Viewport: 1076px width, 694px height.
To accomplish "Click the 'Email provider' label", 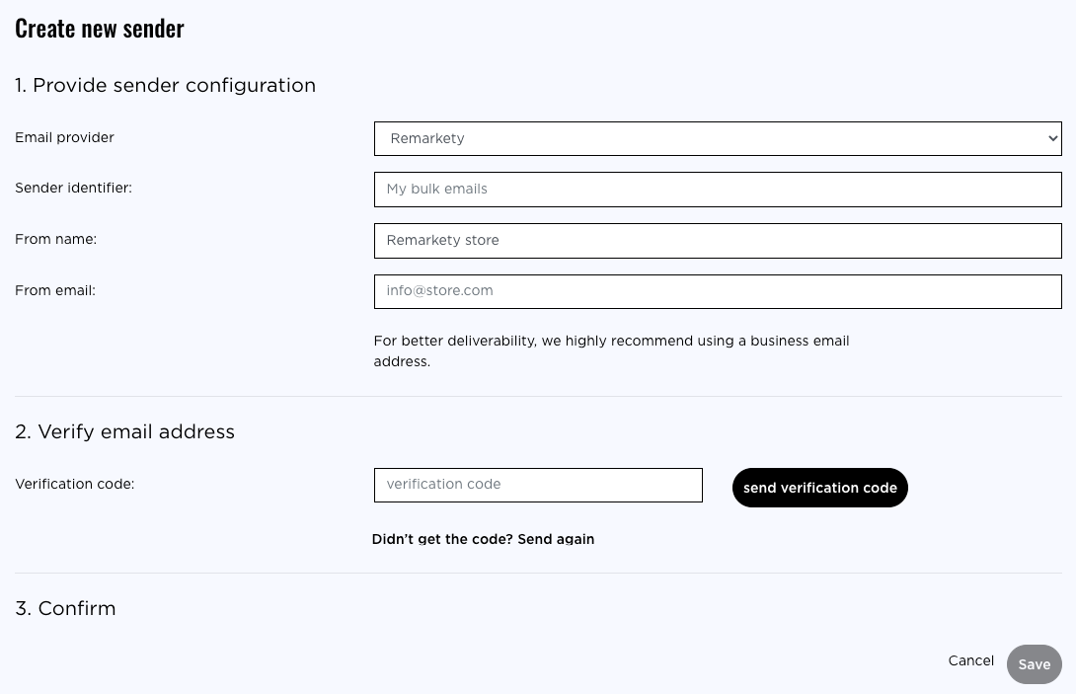I will (x=64, y=137).
